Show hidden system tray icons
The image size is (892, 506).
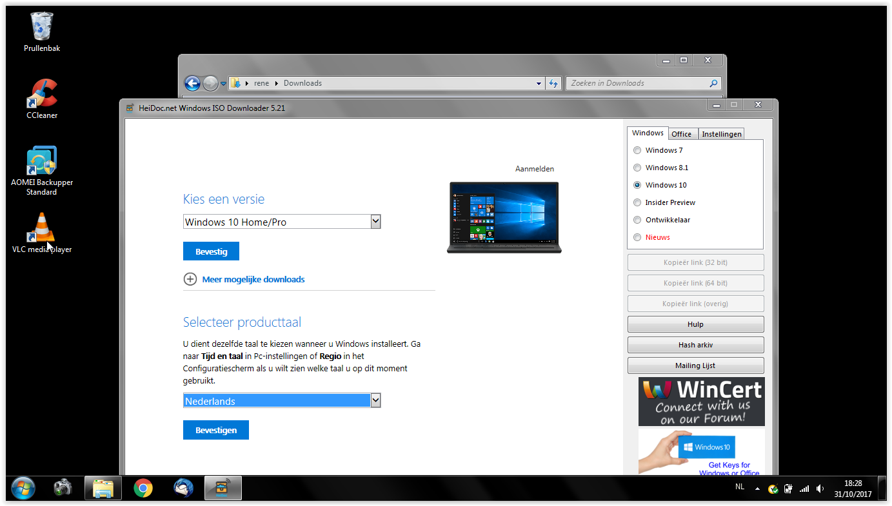[757, 489]
